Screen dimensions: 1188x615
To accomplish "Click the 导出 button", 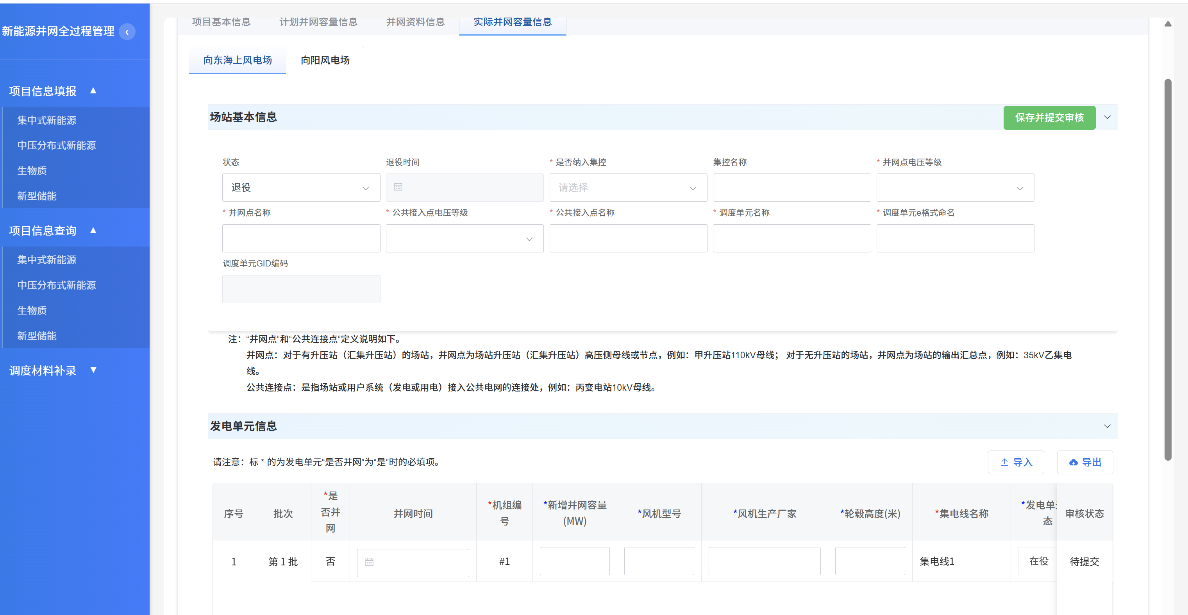I will [1085, 462].
